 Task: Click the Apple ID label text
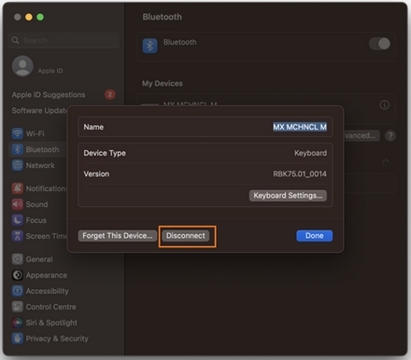tap(50, 71)
